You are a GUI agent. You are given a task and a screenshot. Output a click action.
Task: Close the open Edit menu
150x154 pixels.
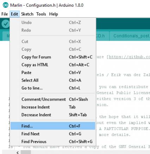[14, 14]
